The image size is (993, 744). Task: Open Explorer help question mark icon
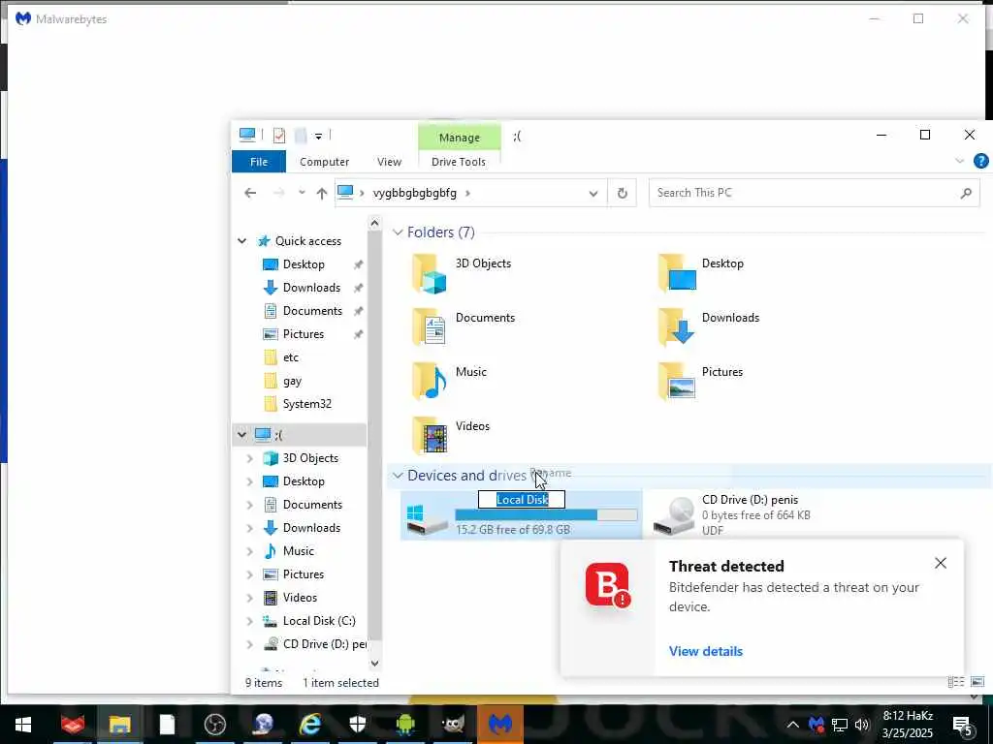981,162
